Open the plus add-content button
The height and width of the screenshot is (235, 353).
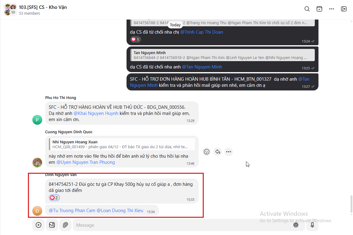point(39,225)
